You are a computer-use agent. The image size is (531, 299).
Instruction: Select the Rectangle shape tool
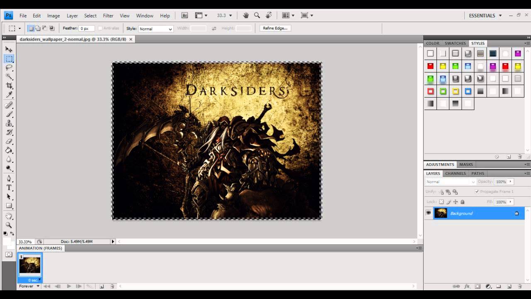pos(9,206)
